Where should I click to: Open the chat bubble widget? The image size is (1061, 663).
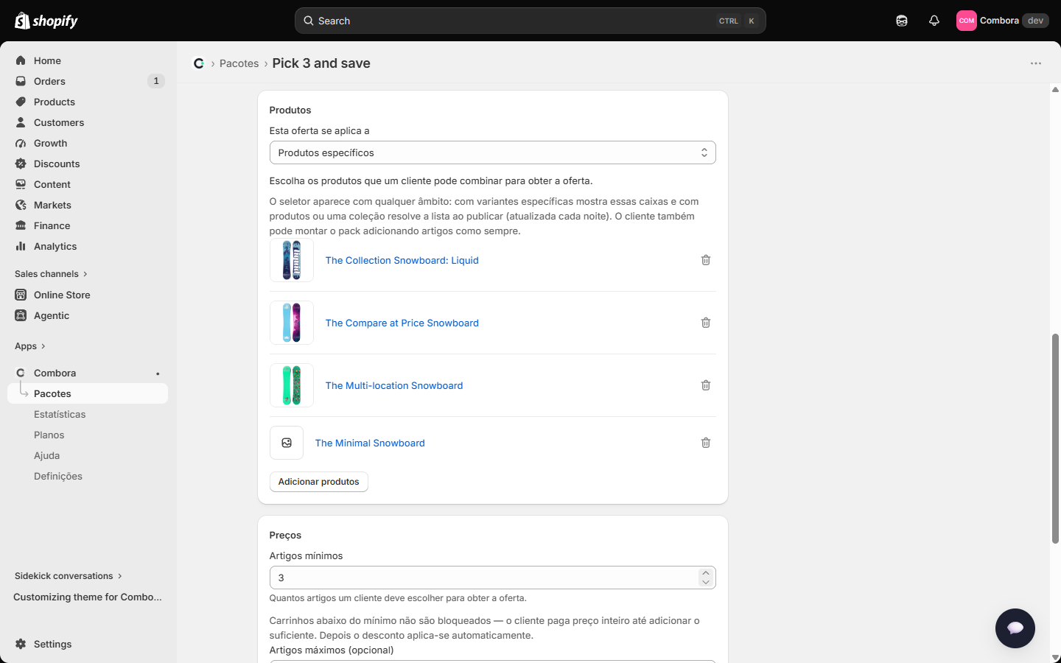pyautogui.click(x=1015, y=628)
